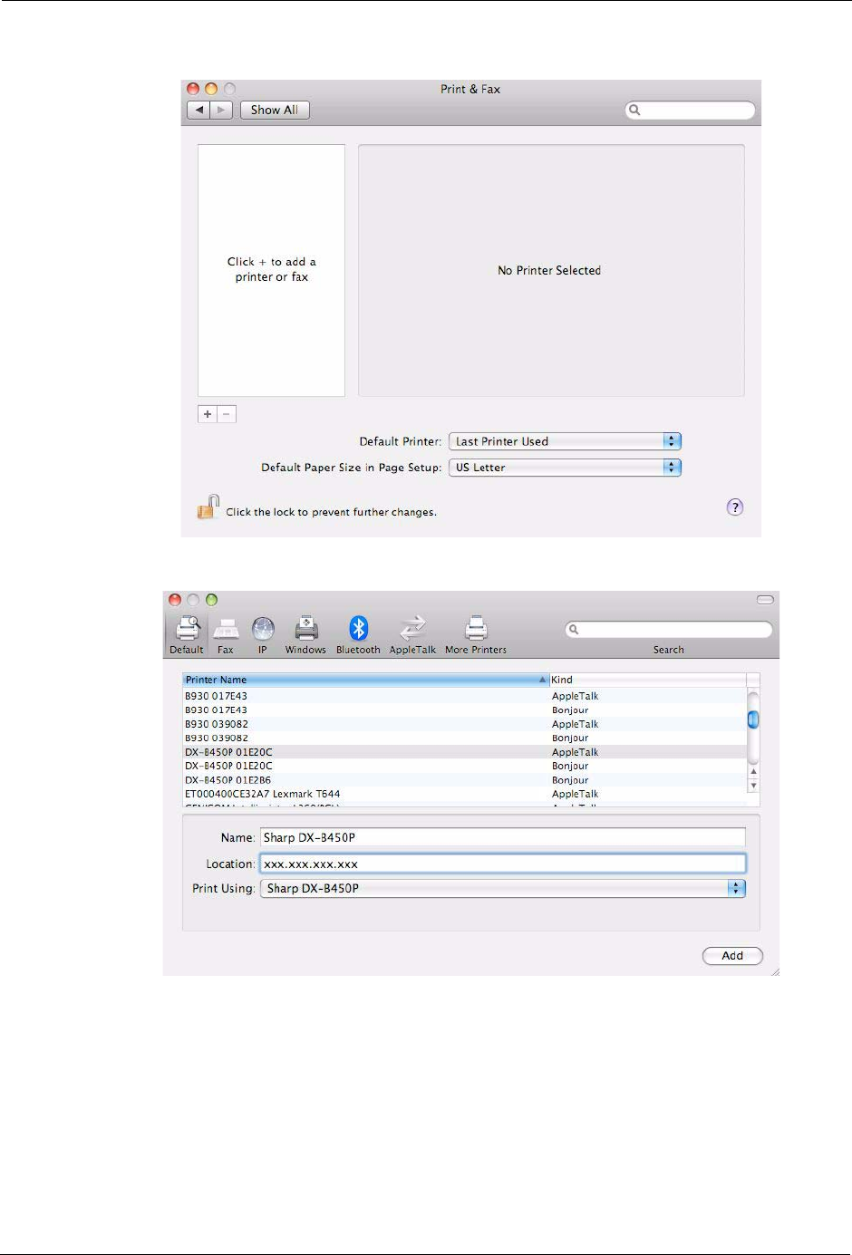
Task: Click the Location text field
Action: [502, 864]
